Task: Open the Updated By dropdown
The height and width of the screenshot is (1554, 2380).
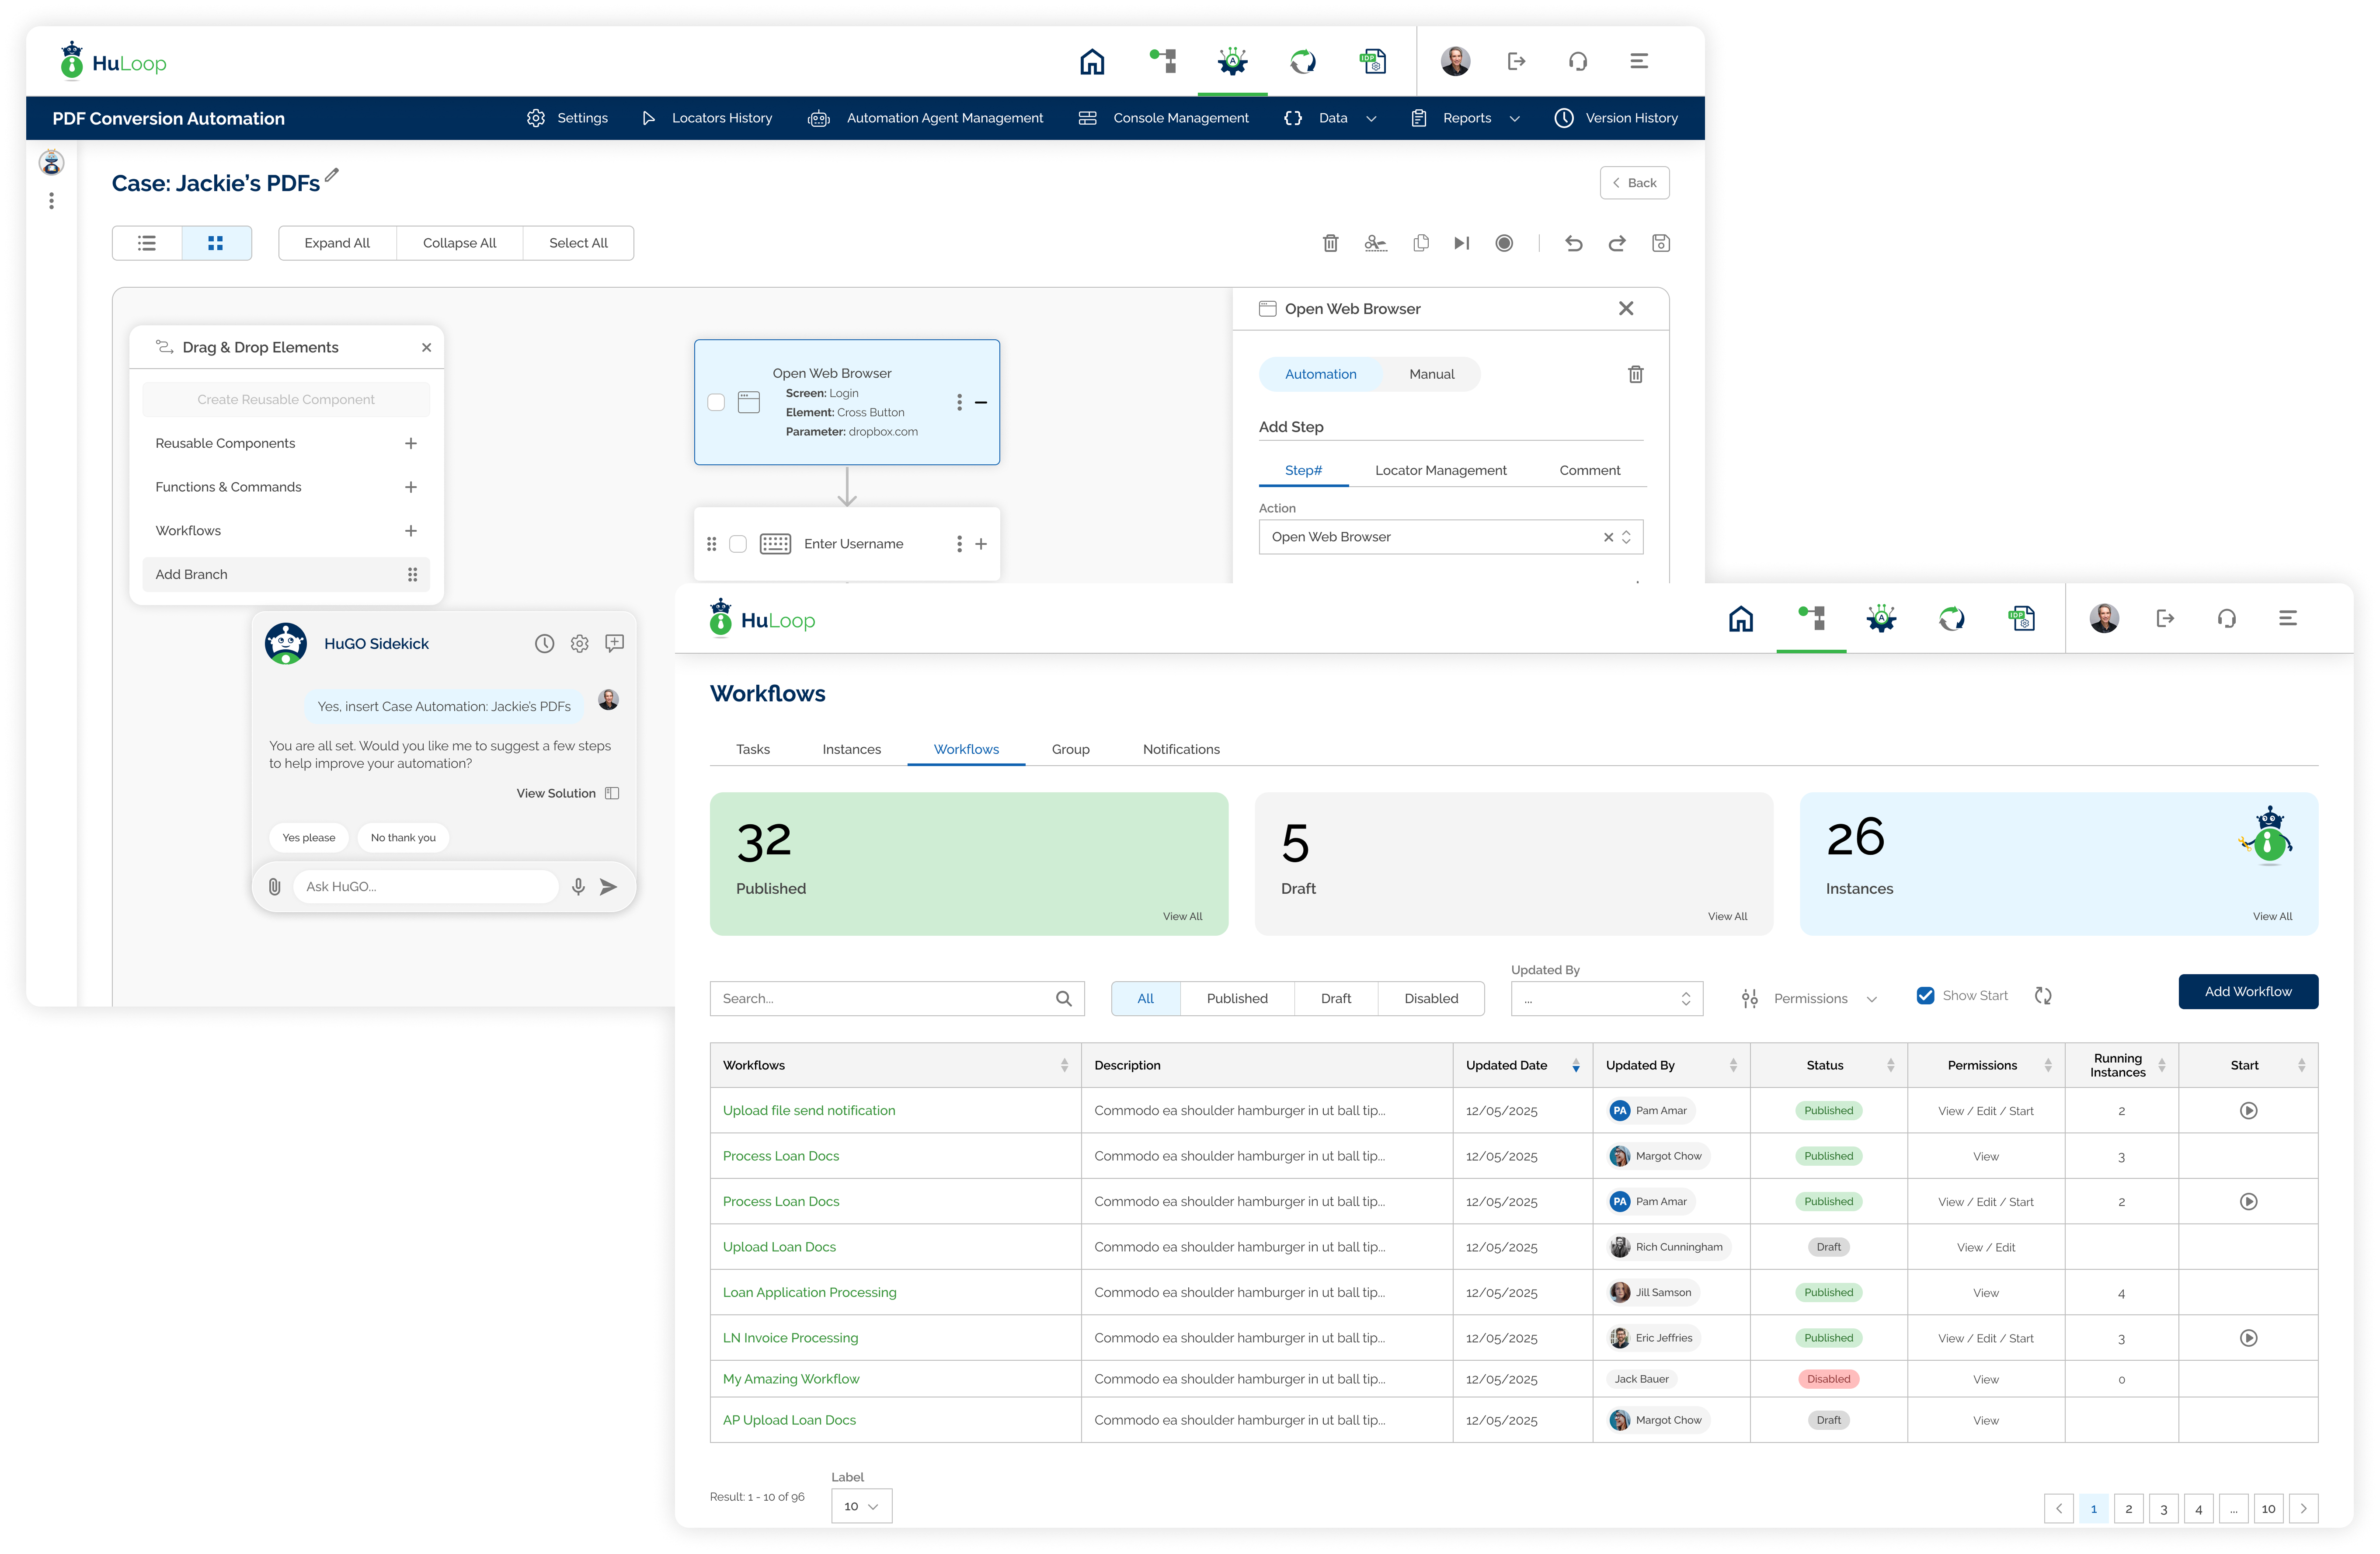Action: (1607, 999)
